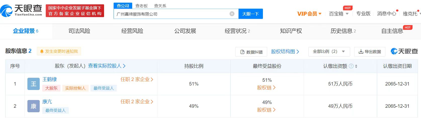Open 股权结构图 link
421x120 pixels.
pos(285,51)
